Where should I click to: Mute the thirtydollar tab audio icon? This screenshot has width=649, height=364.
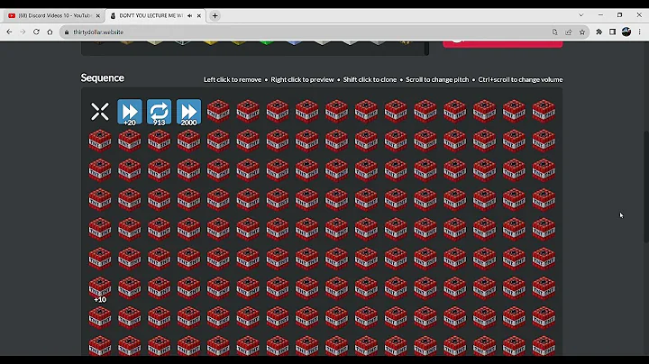point(190,15)
